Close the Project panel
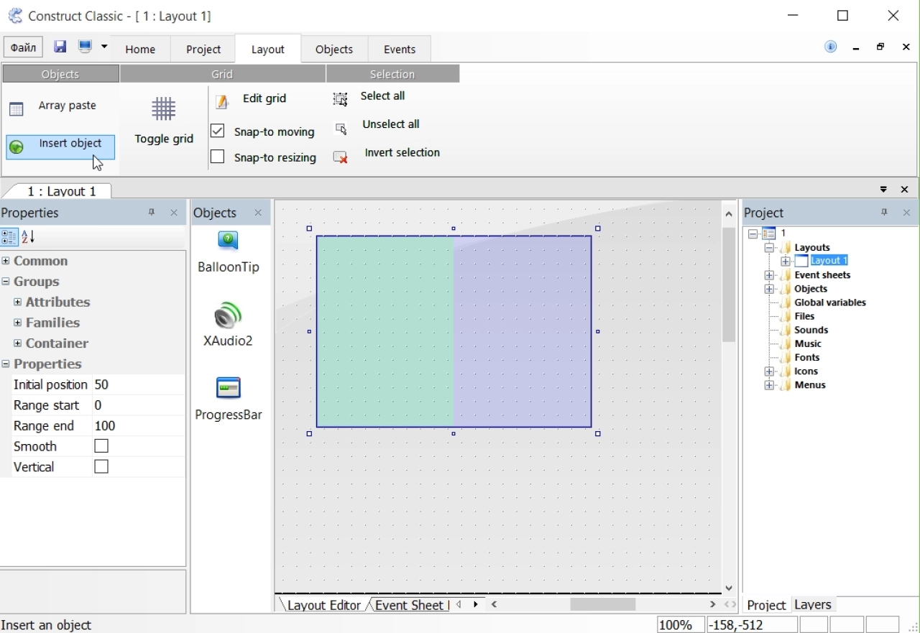Image resolution: width=920 pixels, height=633 pixels. click(907, 213)
